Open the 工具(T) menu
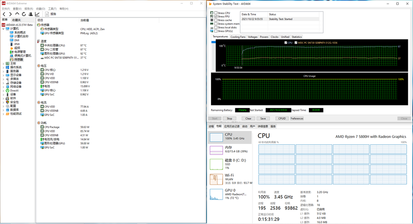Screen dimensions: 413x224 point(52,9)
